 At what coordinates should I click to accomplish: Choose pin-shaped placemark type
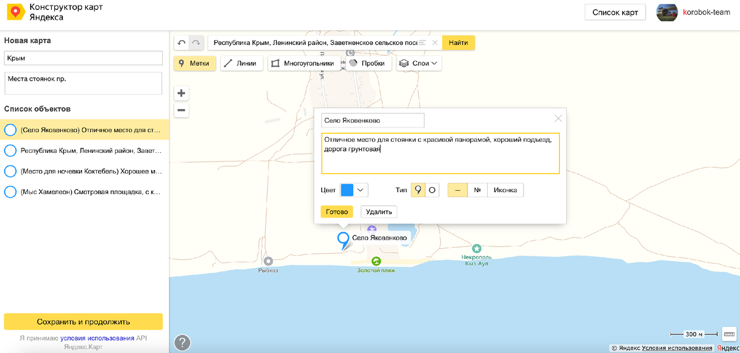[x=418, y=190]
